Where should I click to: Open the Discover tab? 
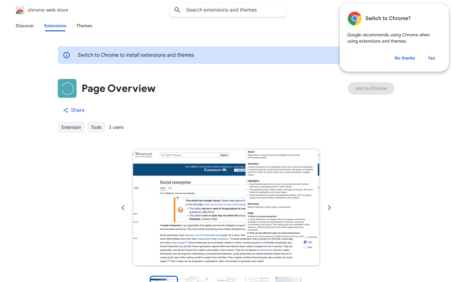25,26
